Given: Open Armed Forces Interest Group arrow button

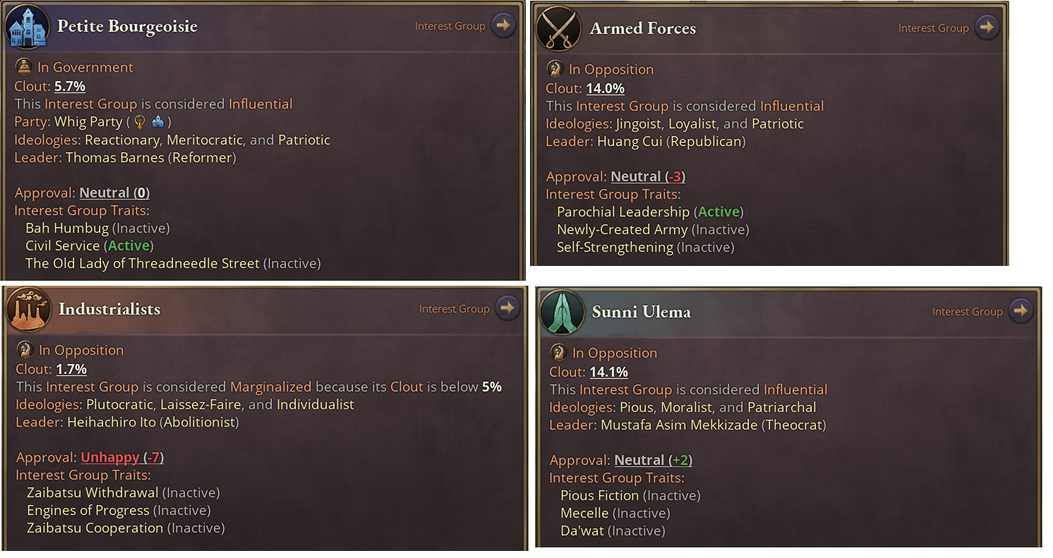Looking at the screenshot, I should (x=987, y=28).
